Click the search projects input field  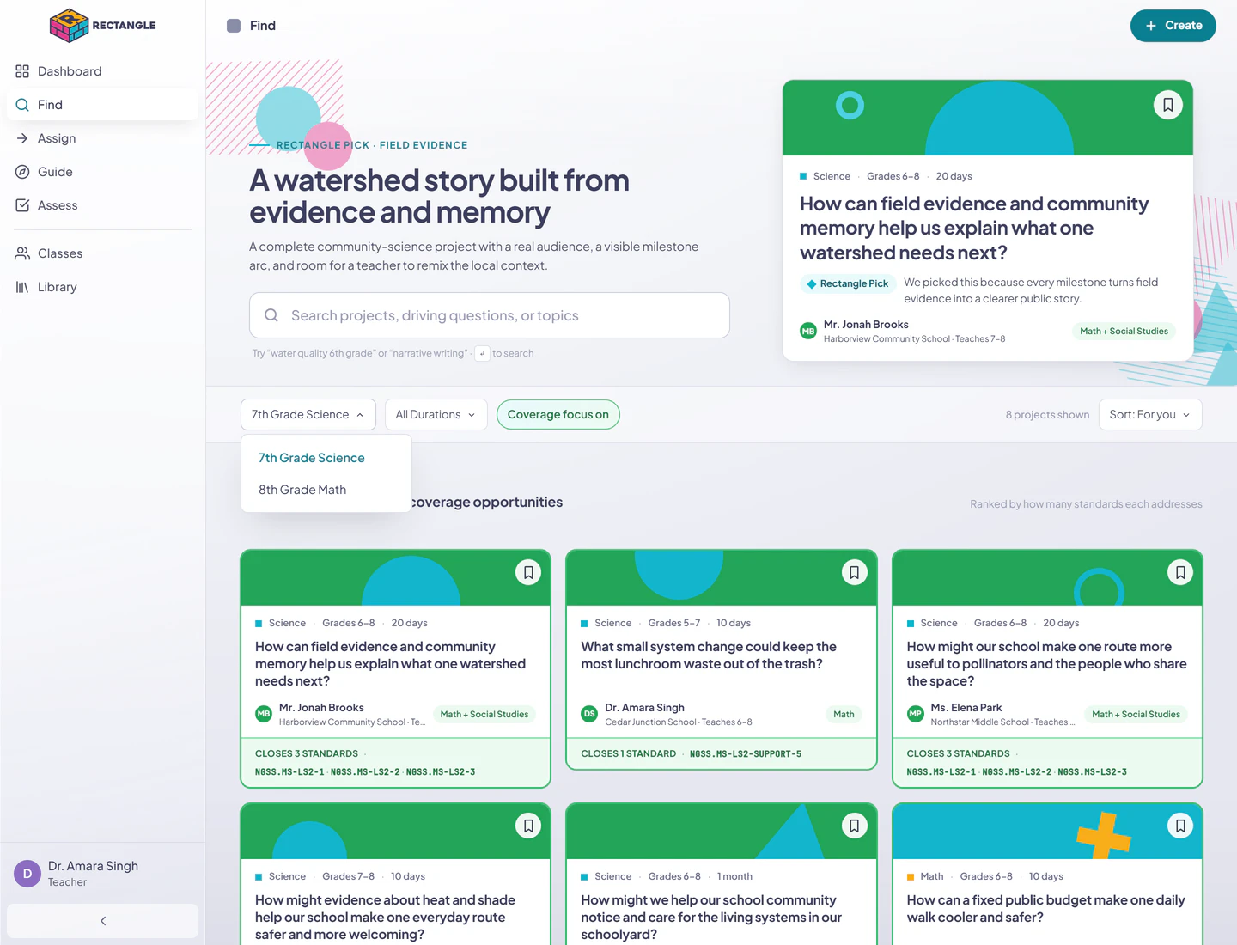(x=490, y=315)
